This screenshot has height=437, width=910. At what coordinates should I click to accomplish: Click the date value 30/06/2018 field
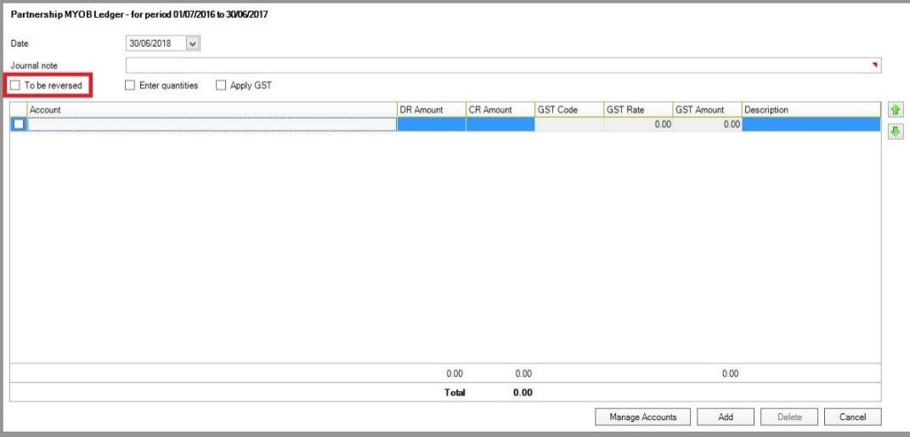pos(154,43)
